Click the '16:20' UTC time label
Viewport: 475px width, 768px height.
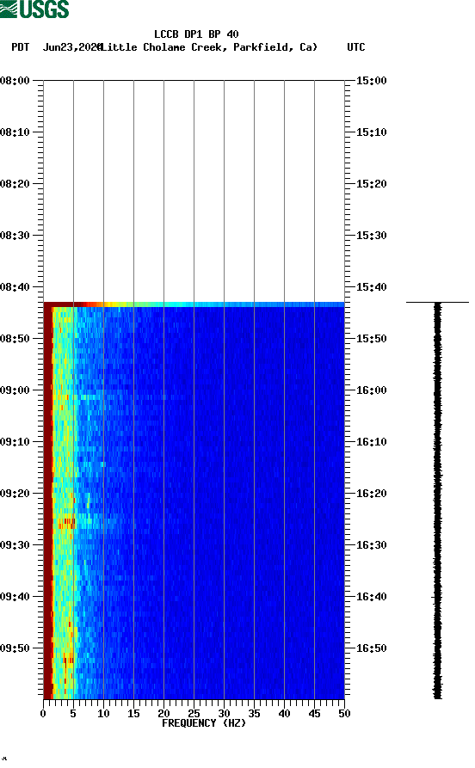pyautogui.click(x=371, y=494)
